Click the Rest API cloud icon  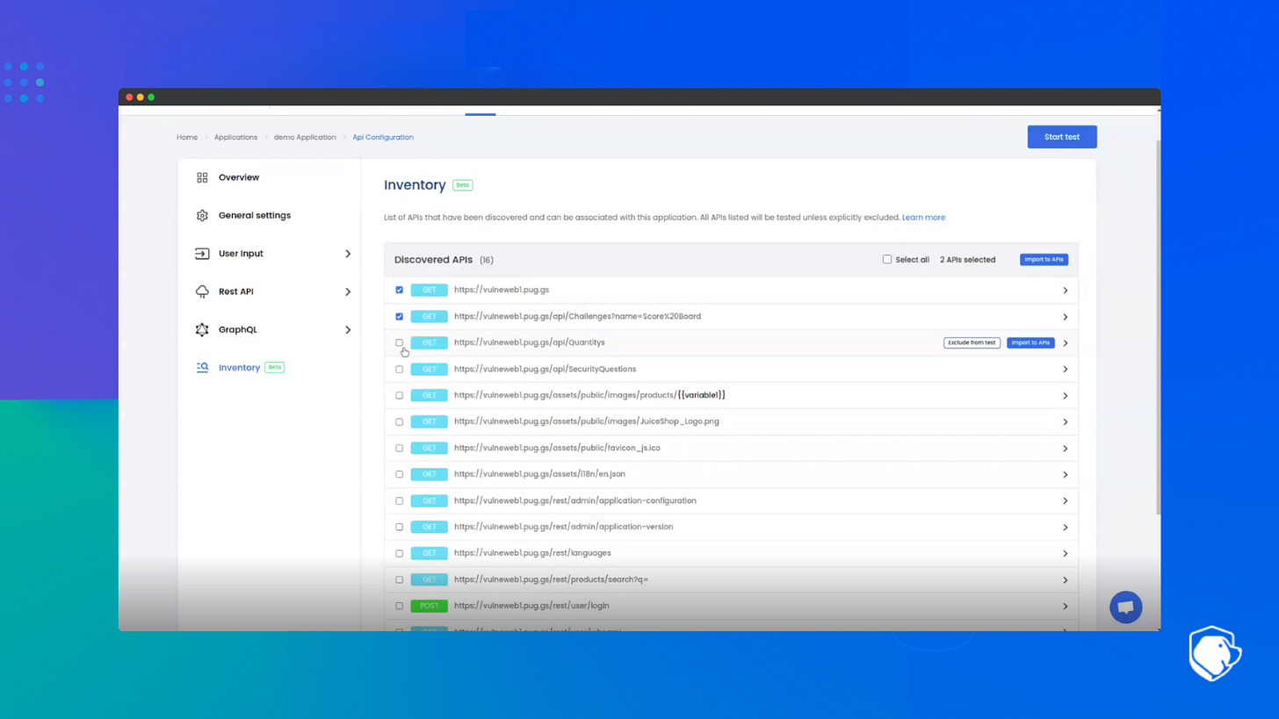click(x=202, y=291)
